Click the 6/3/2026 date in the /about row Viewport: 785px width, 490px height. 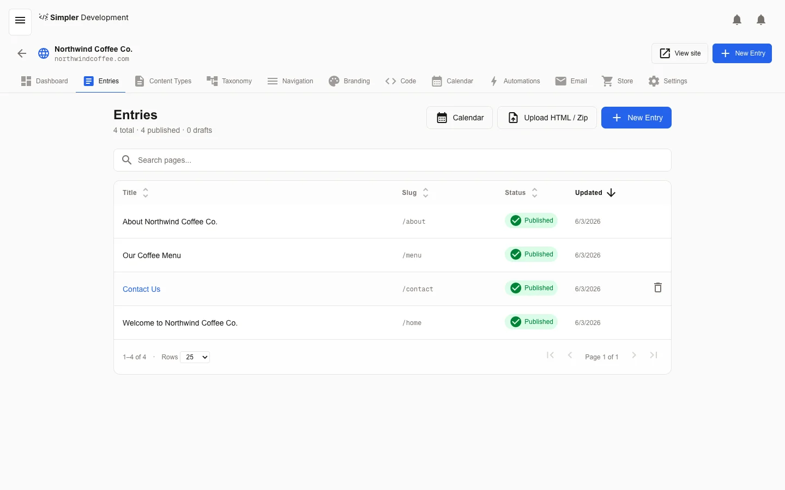588,222
